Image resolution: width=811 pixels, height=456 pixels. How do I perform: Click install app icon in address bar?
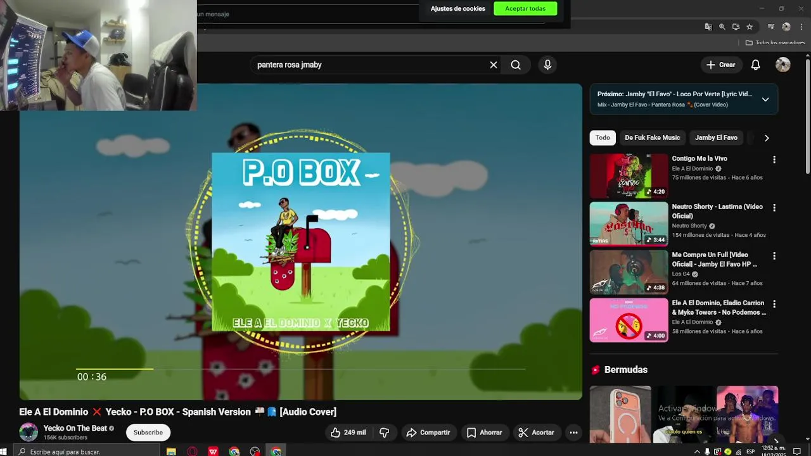click(736, 27)
